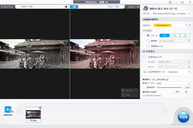Open add-image dropdown arrow
193x128 pixels.
tap(13, 112)
